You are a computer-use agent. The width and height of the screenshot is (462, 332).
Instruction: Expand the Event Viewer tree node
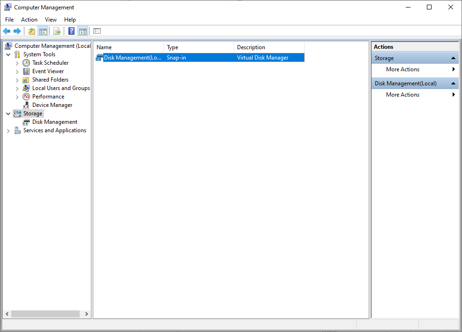(17, 71)
